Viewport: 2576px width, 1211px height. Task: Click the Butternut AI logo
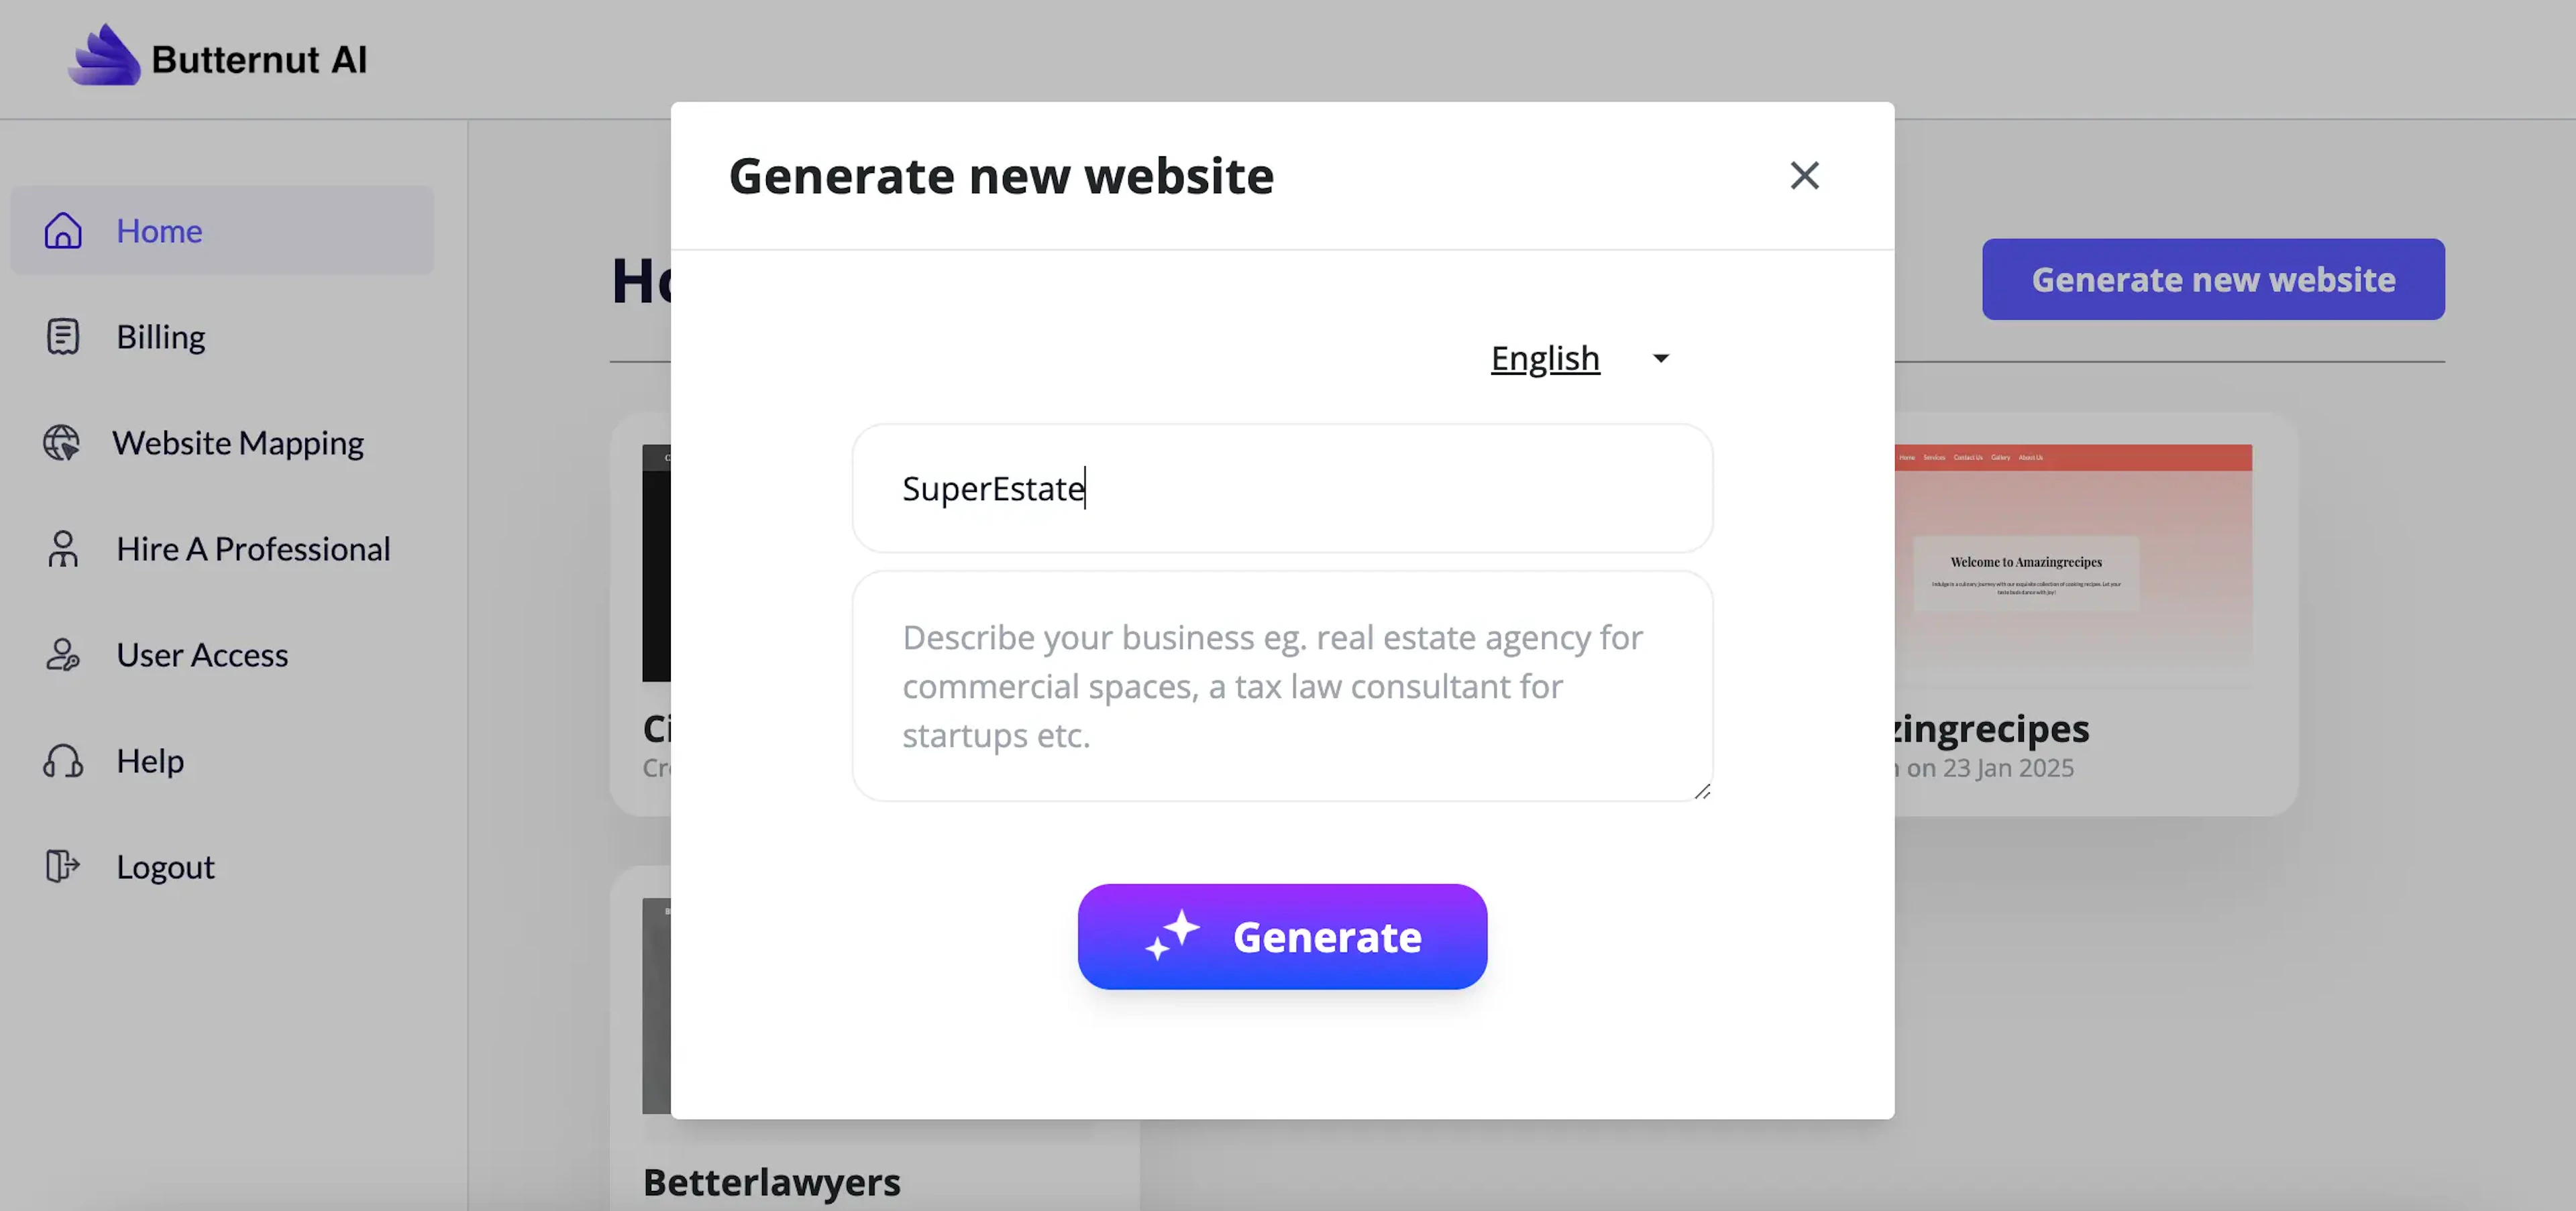pos(215,57)
